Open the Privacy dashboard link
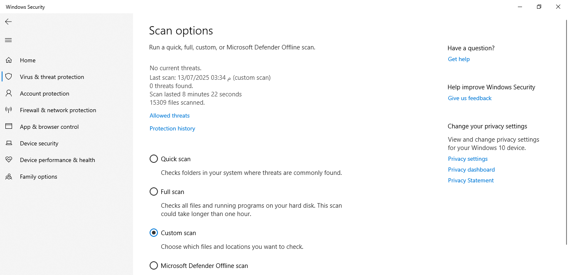Viewport: 569px width, 275px height. click(x=471, y=170)
